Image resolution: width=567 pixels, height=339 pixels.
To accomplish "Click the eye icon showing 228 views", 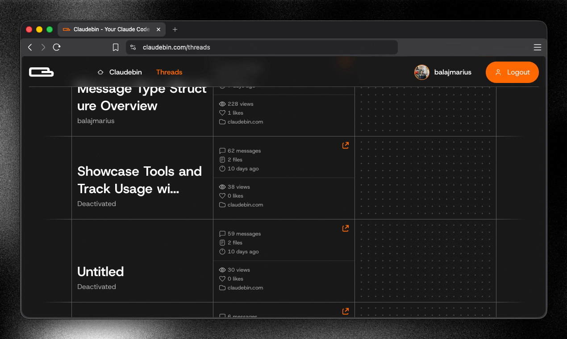I will pyautogui.click(x=222, y=103).
